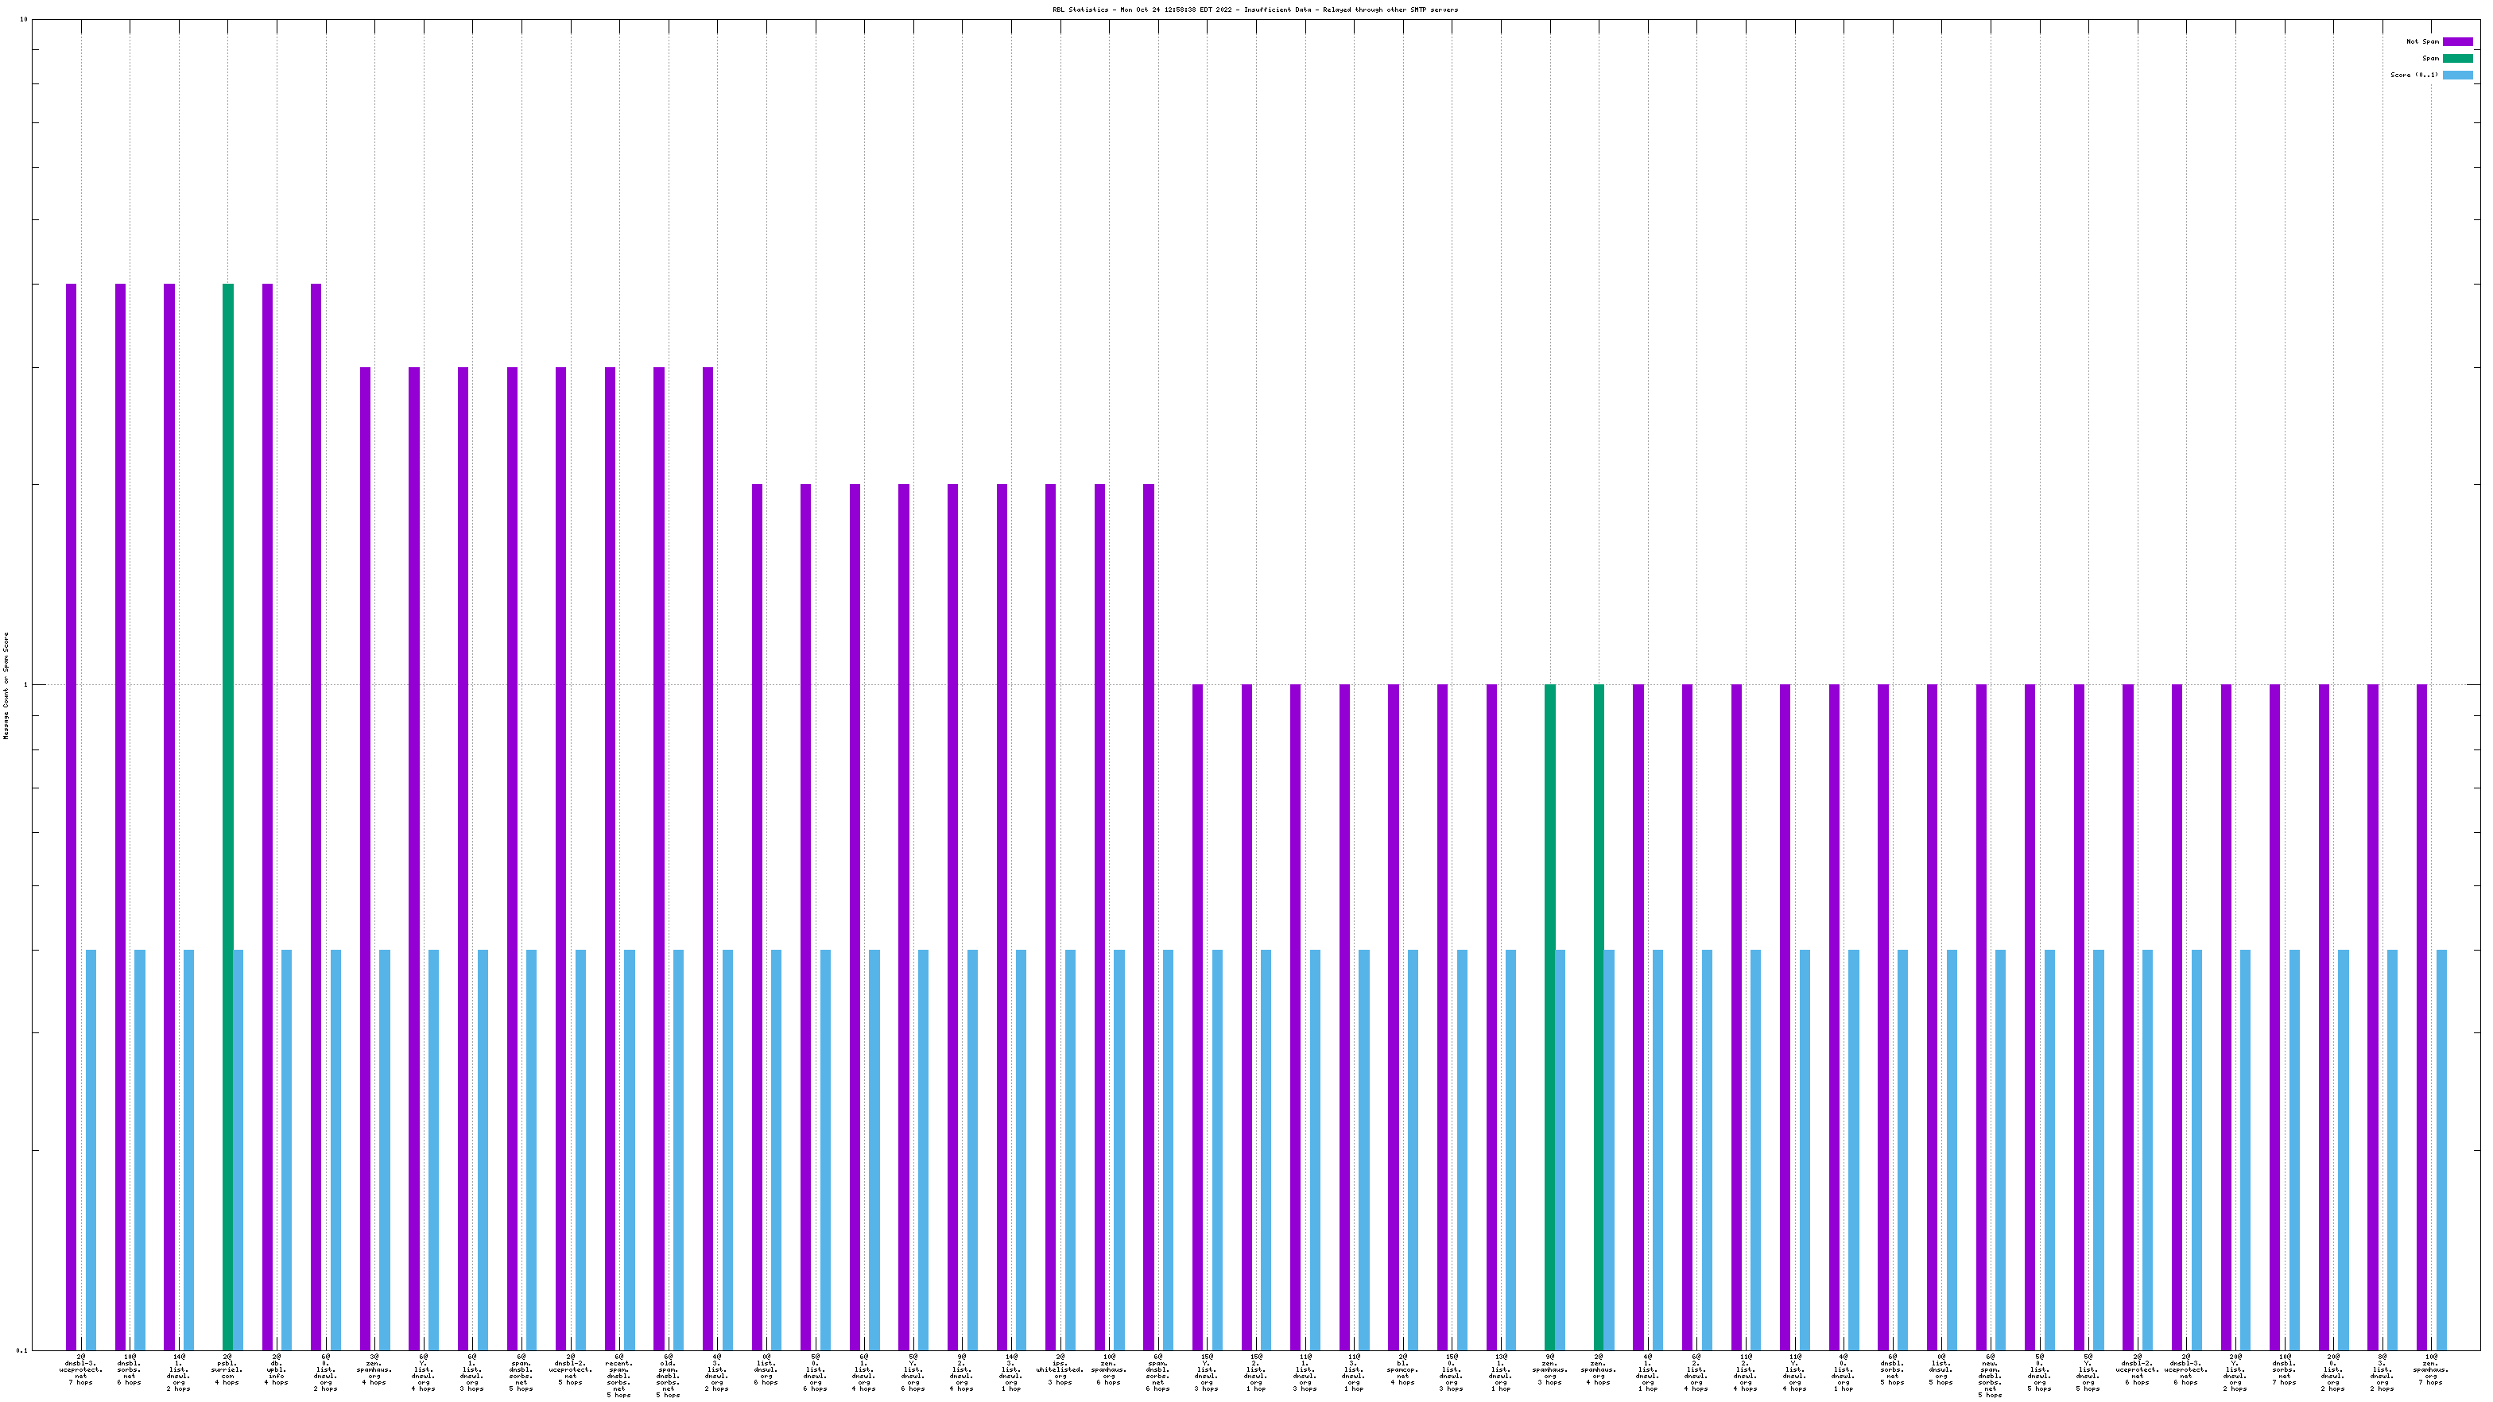Click the recent.spam.dnsbl.sorbs.net 5 hops label

pos(619,1376)
